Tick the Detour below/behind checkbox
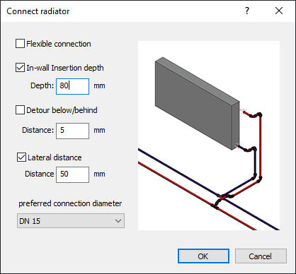The image size is (296, 274). 20,110
